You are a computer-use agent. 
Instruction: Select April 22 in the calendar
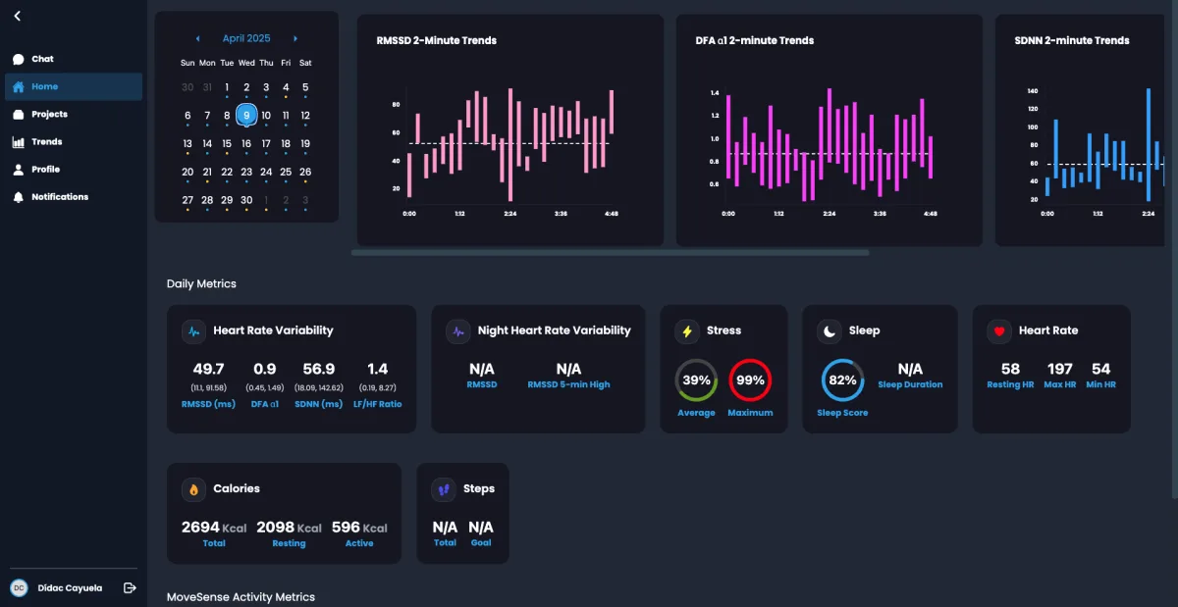pos(227,172)
